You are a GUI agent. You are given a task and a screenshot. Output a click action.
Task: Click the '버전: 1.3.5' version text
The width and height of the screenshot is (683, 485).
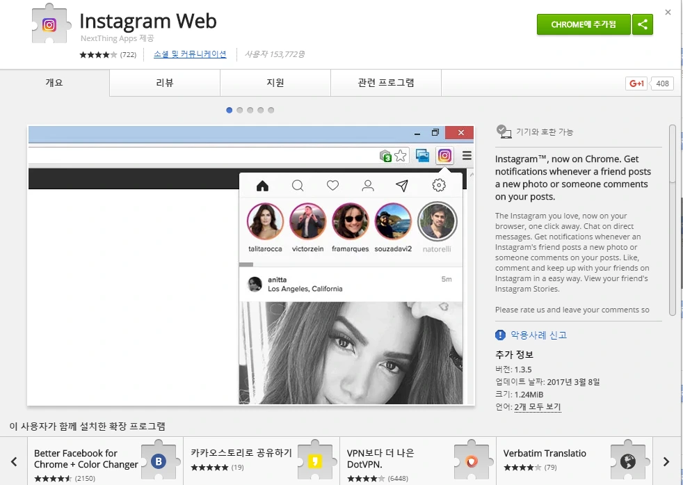coord(513,369)
